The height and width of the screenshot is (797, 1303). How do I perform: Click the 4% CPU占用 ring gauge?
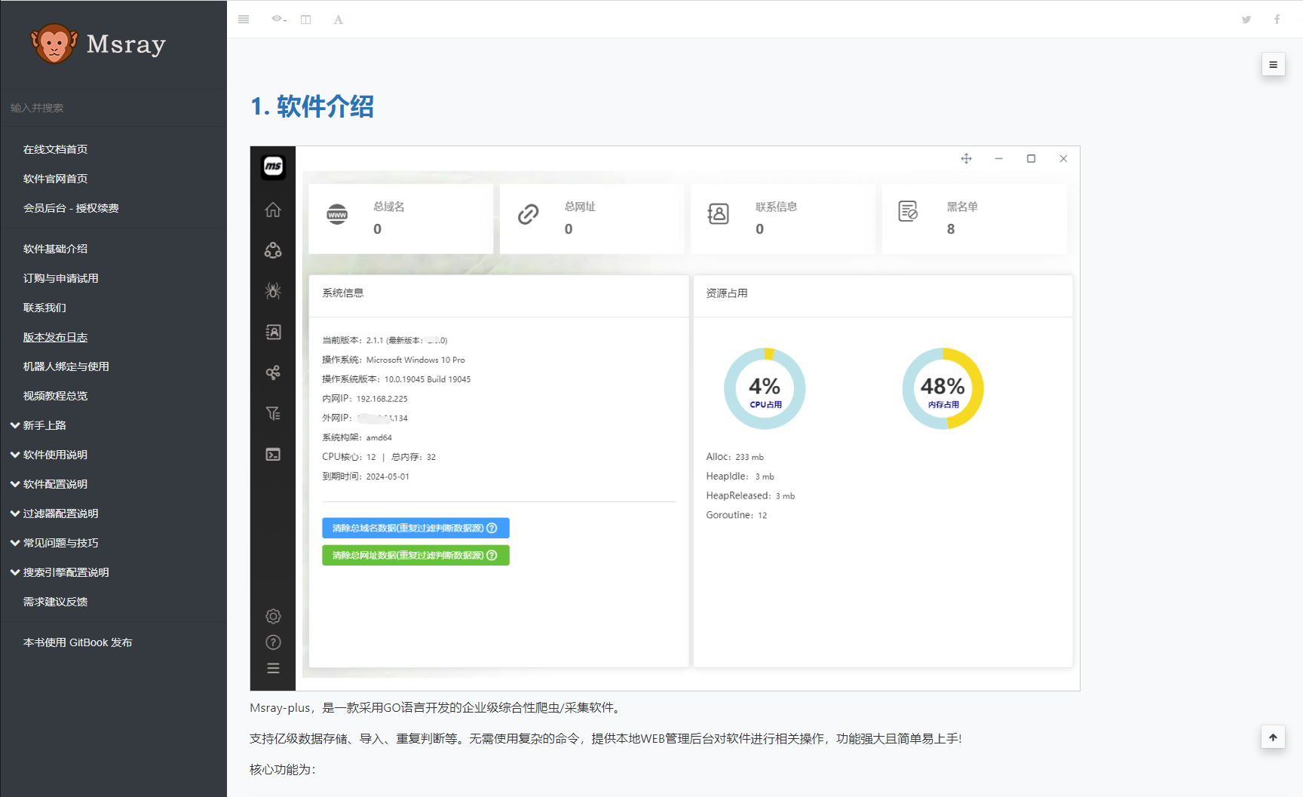click(x=765, y=388)
